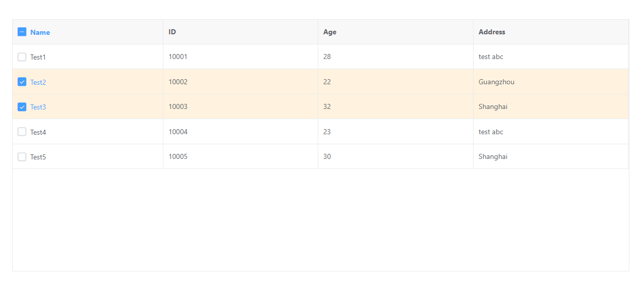Toggle the select-all checkbox in Name header

(22, 32)
